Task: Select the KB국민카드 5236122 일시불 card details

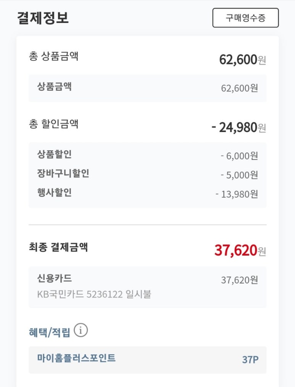Action: (94, 294)
